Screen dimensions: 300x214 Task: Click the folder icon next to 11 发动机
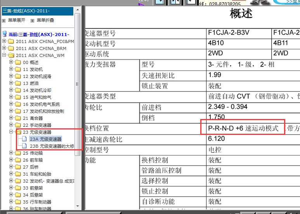(18, 69)
